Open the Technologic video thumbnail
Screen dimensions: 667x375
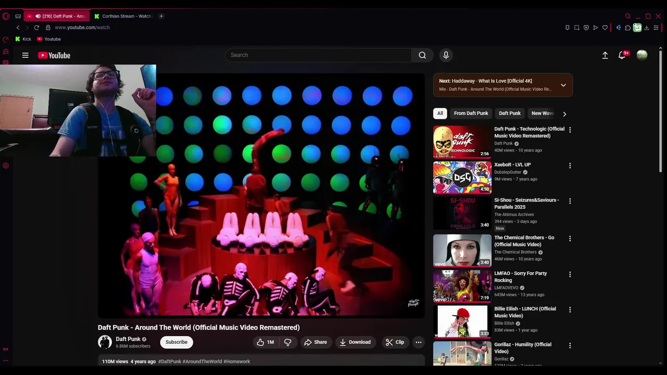point(462,141)
